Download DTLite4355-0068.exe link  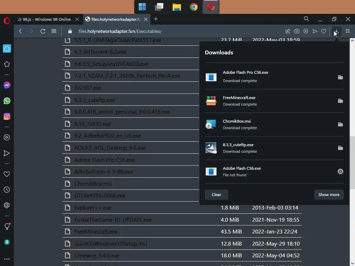point(99,195)
